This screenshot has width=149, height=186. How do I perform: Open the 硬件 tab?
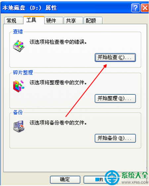(x=54, y=21)
